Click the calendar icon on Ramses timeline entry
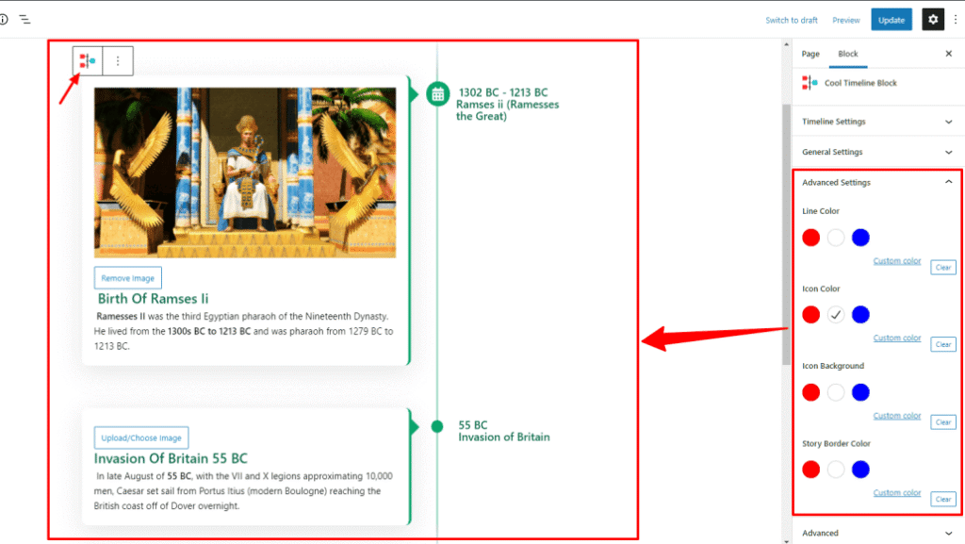Screen dimensions: 965x544 (x=437, y=95)
